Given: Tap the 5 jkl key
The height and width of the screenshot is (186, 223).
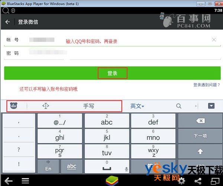Looking at the screenshot, I should point(107,136).
